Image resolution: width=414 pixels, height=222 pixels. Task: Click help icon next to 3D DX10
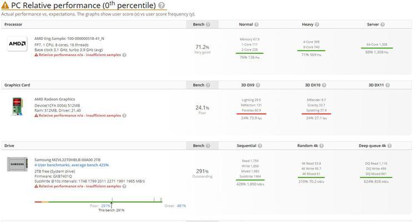pos(324,85)
